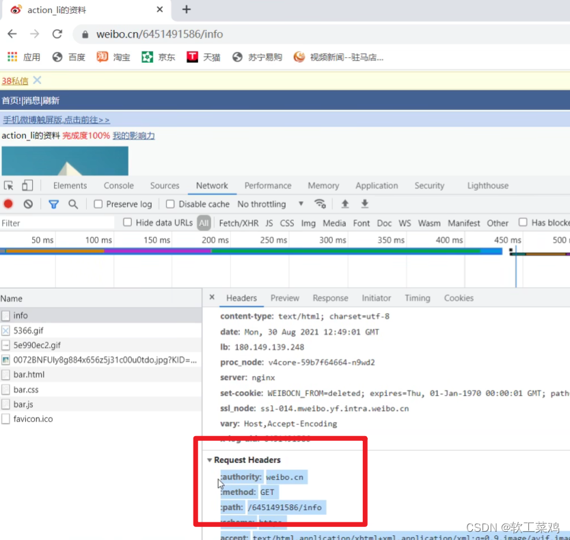Open the Security tab
The image size is (570, 540).
(429, 185)
